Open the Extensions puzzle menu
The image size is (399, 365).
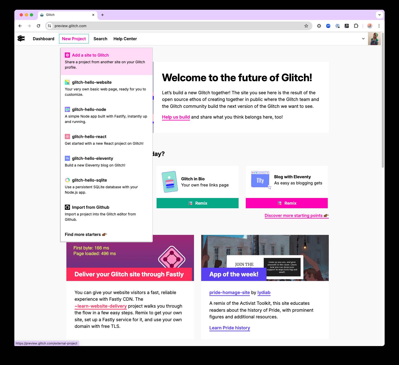pyautogui.click(x=356, y=26)
